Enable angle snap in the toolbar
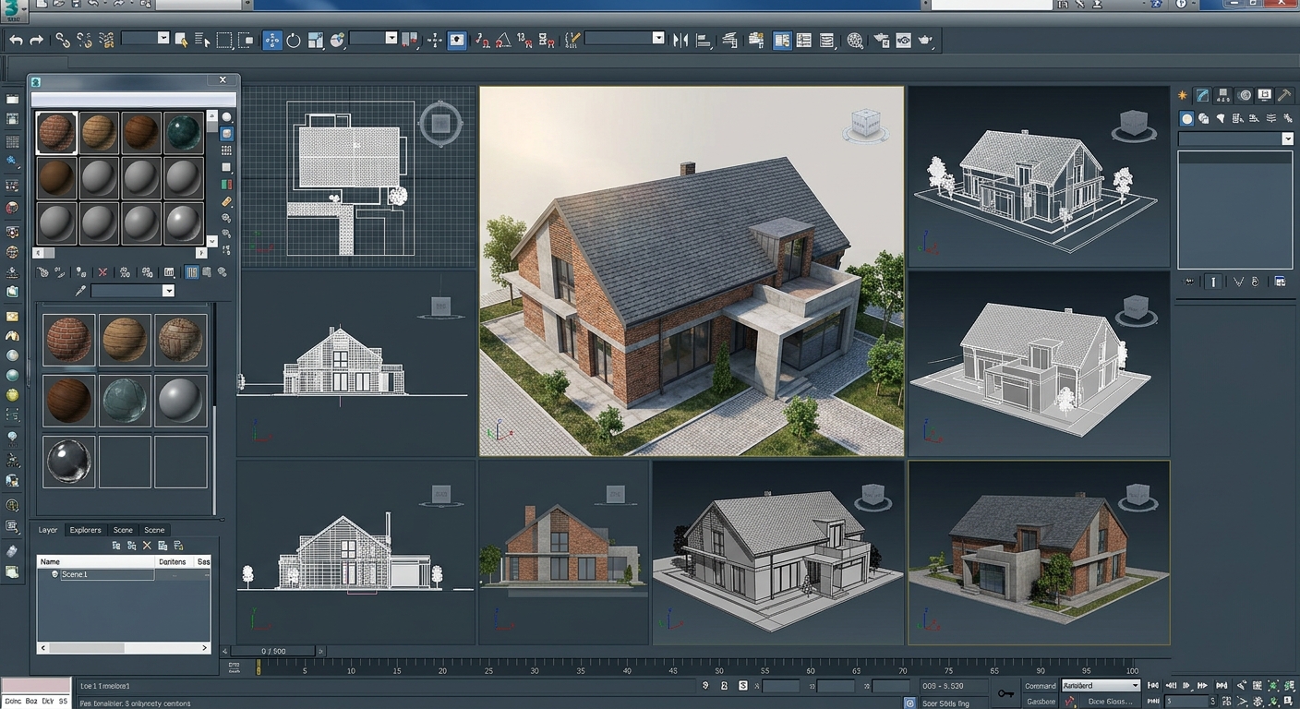This screenshot has width=1300, height=709. [503, 41]
